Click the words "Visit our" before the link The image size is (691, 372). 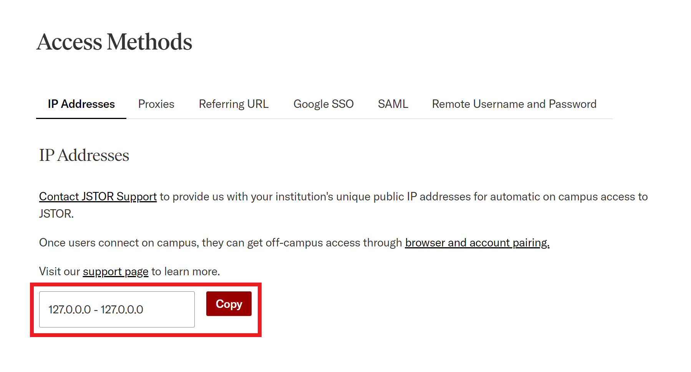coord(60,271)
